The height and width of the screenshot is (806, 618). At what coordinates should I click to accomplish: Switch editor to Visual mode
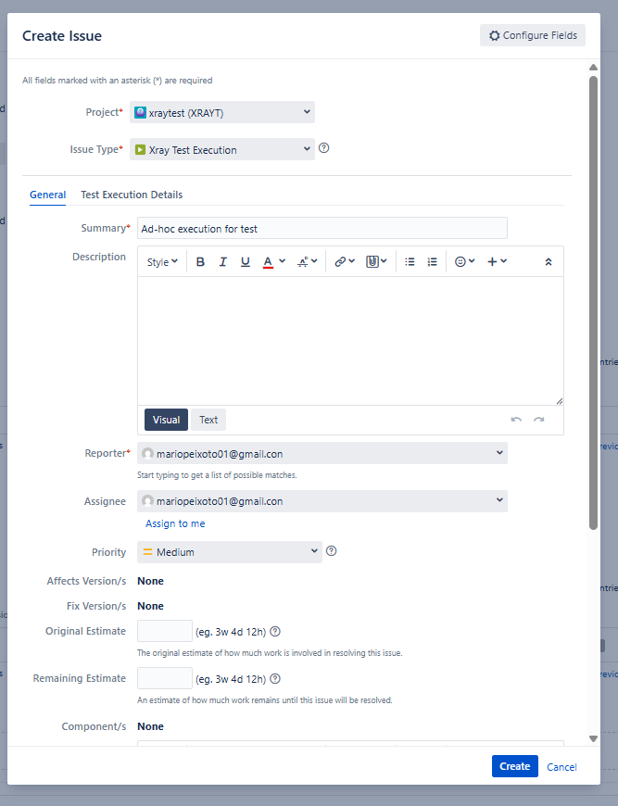(x=166, y=420)
